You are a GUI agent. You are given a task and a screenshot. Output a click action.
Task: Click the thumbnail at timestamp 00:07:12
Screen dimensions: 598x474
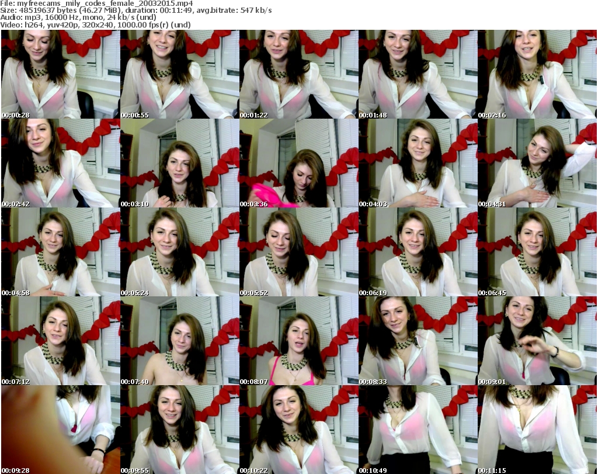[61, 341]
